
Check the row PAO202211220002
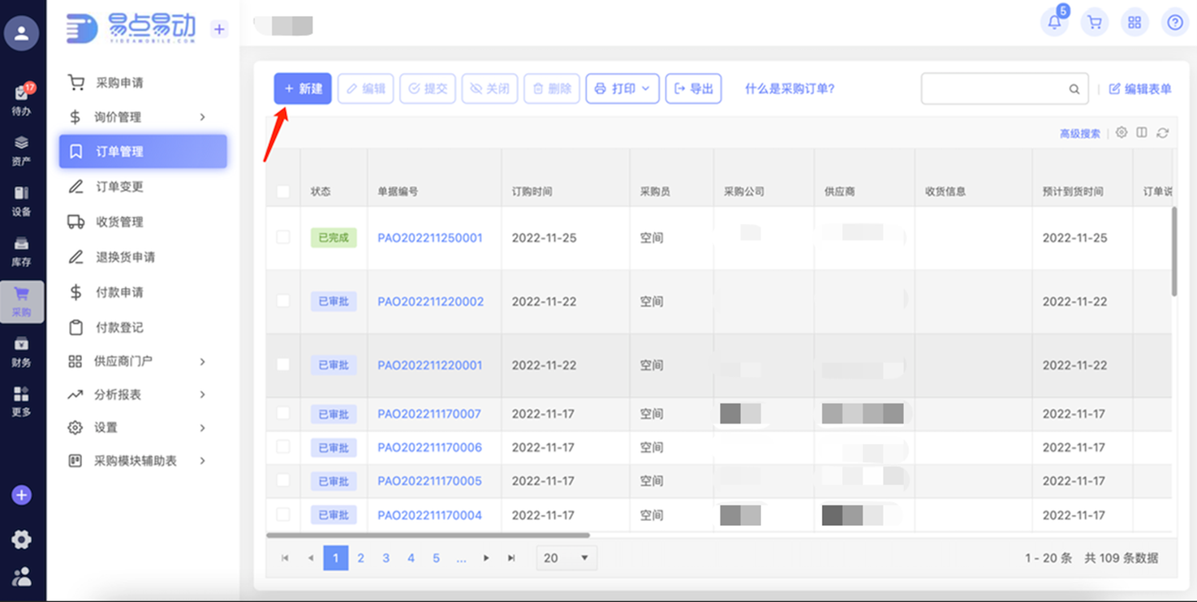click(x=283, y=301)
